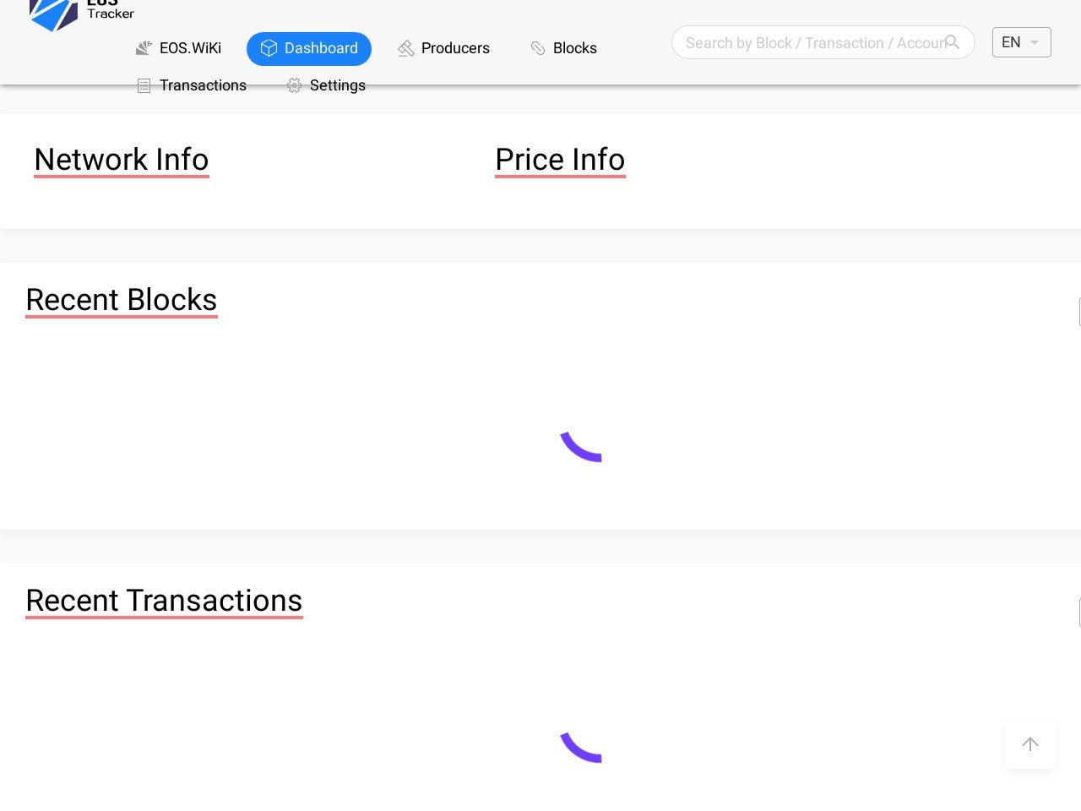Image resolution: width=1081 pixels, height=811 pixels.
Task: Select the Producers gavel icon
Action: click(406, 48)
